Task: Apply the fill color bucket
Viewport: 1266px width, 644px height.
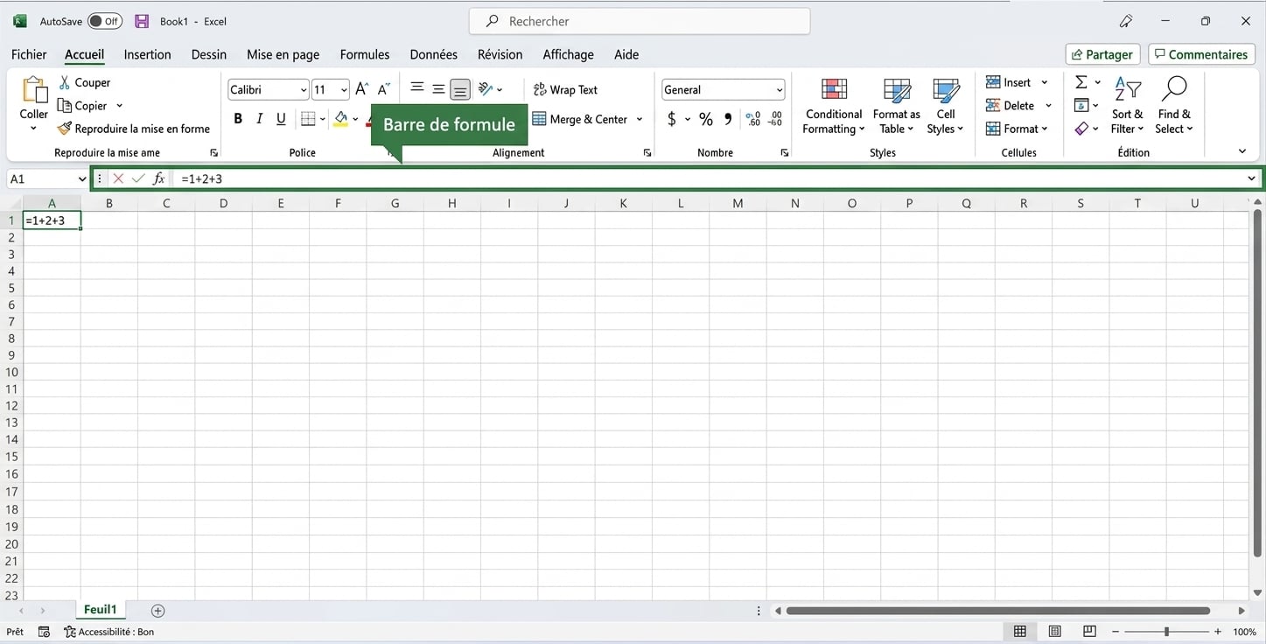Action: [341, 119]
